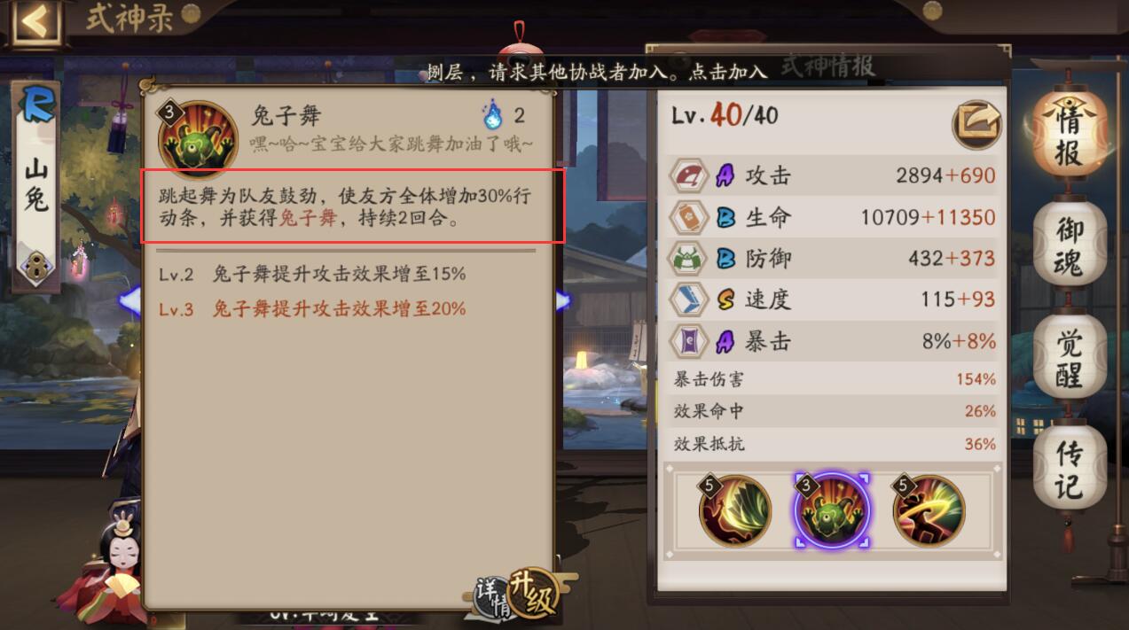Tap the 速度 speed stat icon
Screen dimensions: 1129x630
pos(688,299)
